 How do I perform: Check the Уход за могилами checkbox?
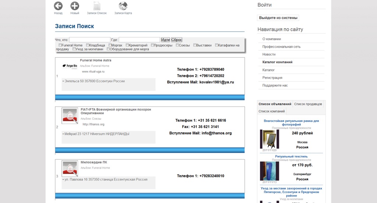(74, 49)
